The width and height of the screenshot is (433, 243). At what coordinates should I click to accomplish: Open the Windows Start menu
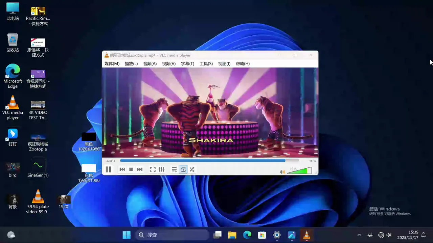click(x=127, y=235)
